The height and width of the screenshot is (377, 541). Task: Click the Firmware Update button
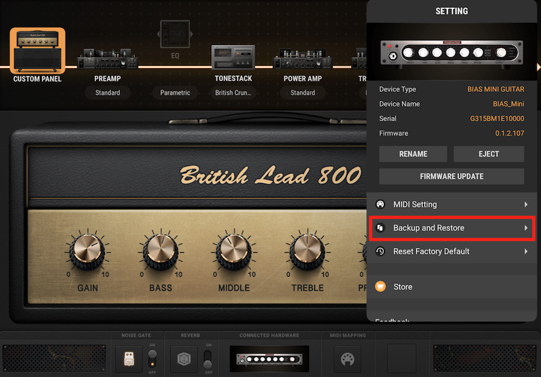(452, 176)
